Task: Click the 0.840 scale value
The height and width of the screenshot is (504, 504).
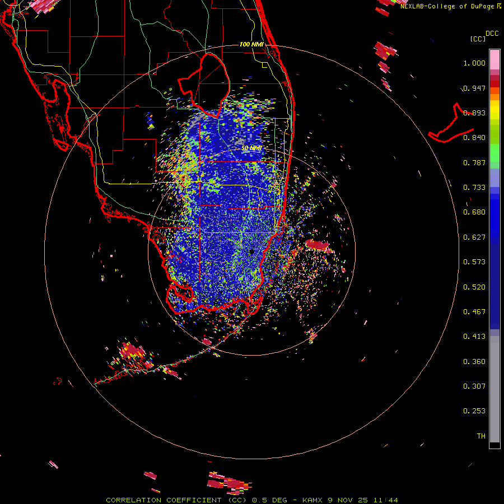Action: 474,138
